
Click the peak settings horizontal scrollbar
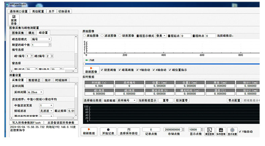coord(42,71)
